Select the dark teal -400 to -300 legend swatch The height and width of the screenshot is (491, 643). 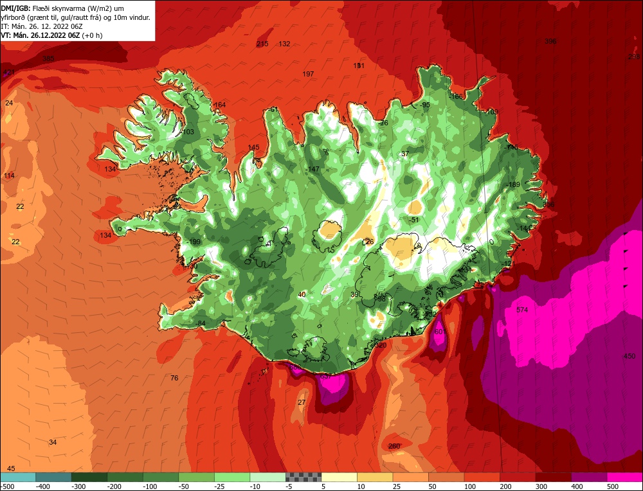(54, 477)
